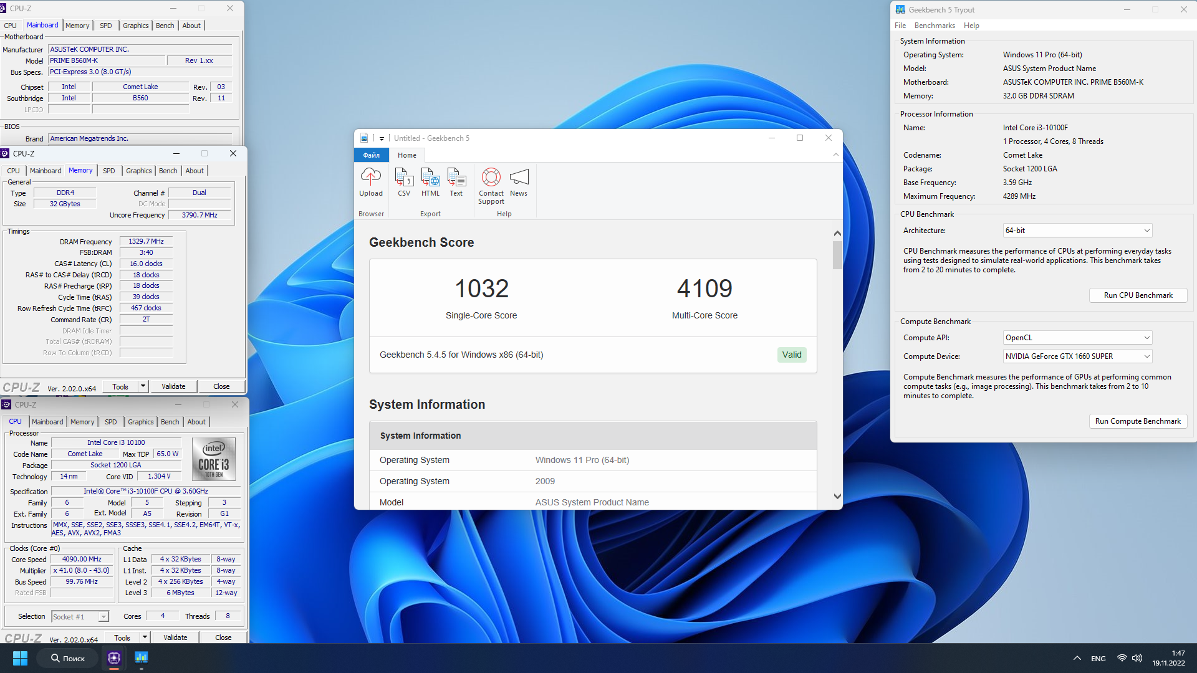Open Contact Support
1197x673 pixels.
coord(491,186)
